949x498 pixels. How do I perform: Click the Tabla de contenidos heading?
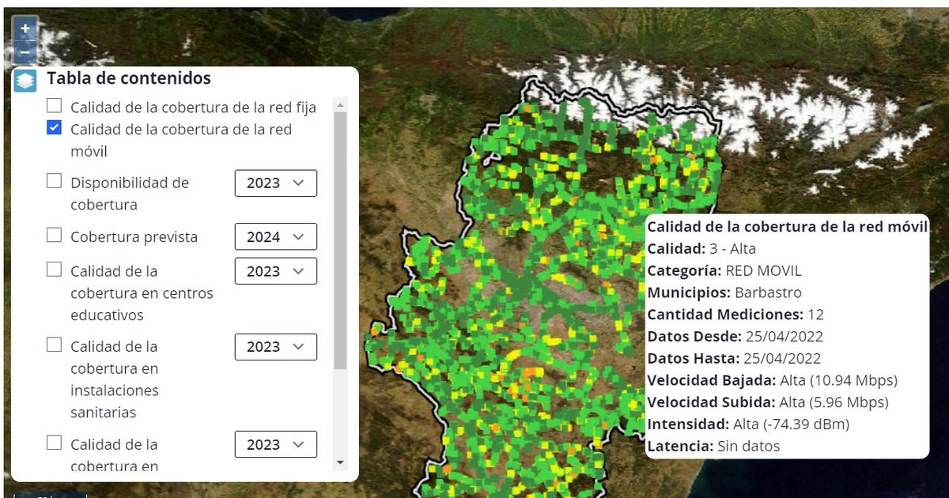129,78
